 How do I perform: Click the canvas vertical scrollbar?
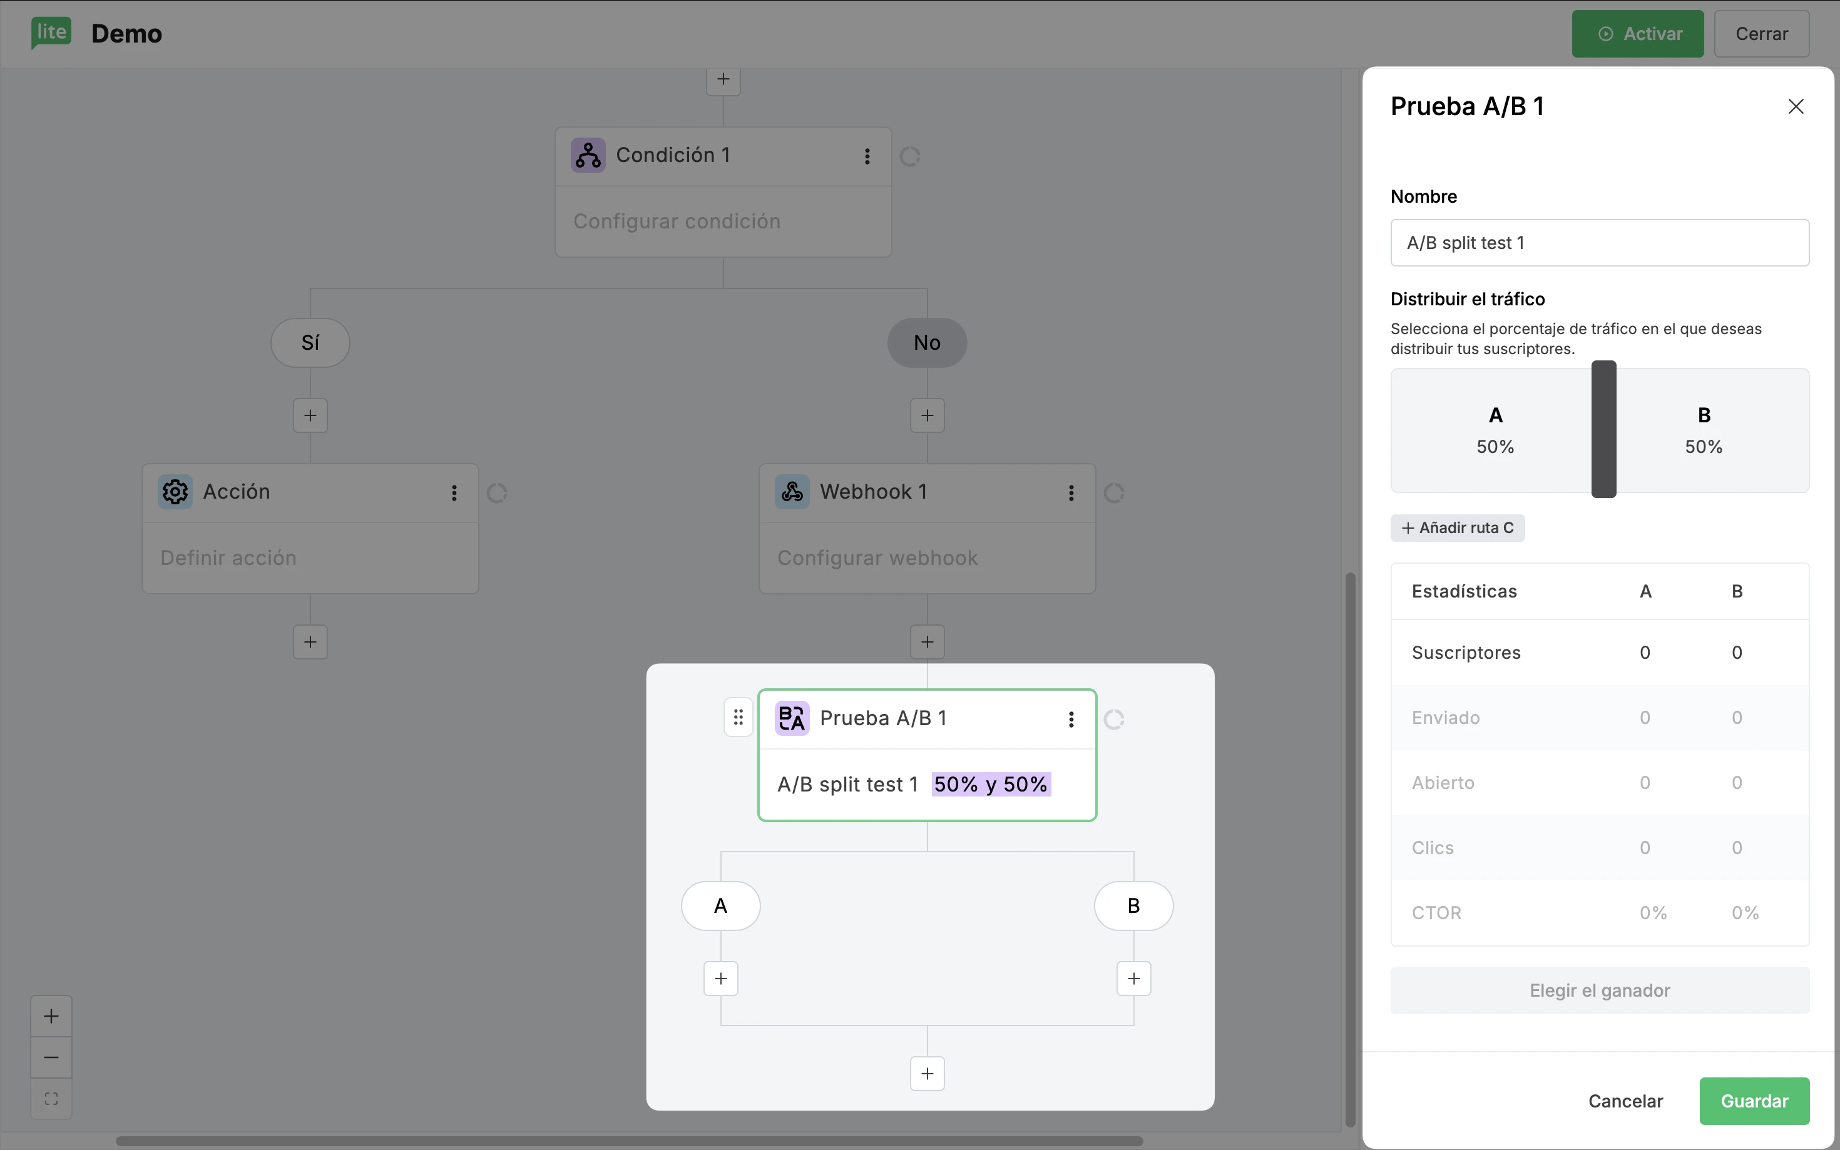click(x=1350, y=850)
